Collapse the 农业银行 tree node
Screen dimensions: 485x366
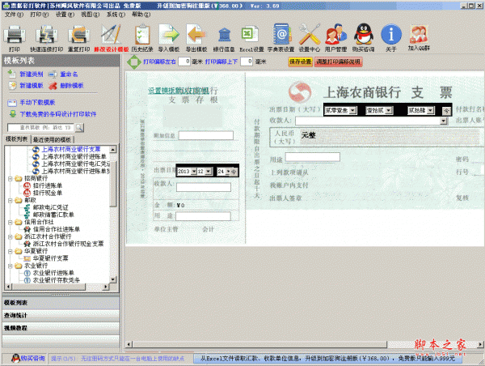(x=10, y=266)
